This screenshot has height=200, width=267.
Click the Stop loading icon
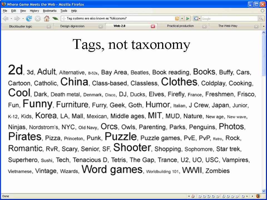coord(38,19)
